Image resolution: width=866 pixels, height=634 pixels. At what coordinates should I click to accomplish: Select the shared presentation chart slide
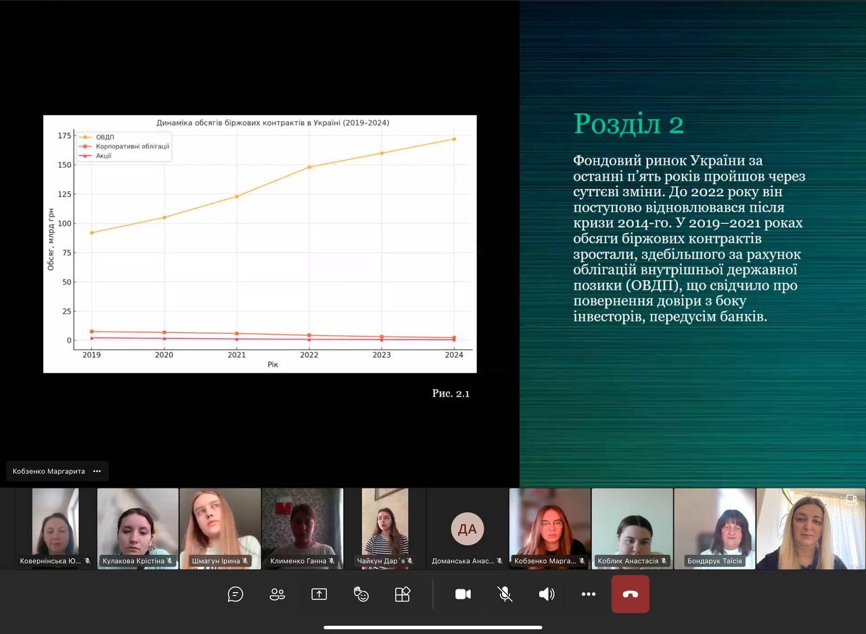[260, 244]
